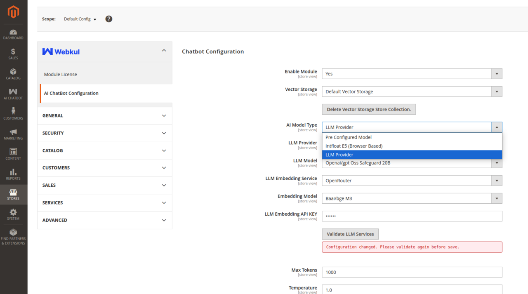Open the LLM Embedding Service dropdown
This screenshot has height=294, width=528.
tap(412, 181)
